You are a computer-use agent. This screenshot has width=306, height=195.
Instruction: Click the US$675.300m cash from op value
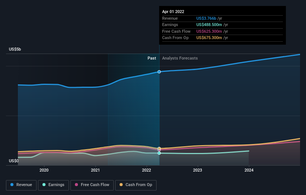209,38
